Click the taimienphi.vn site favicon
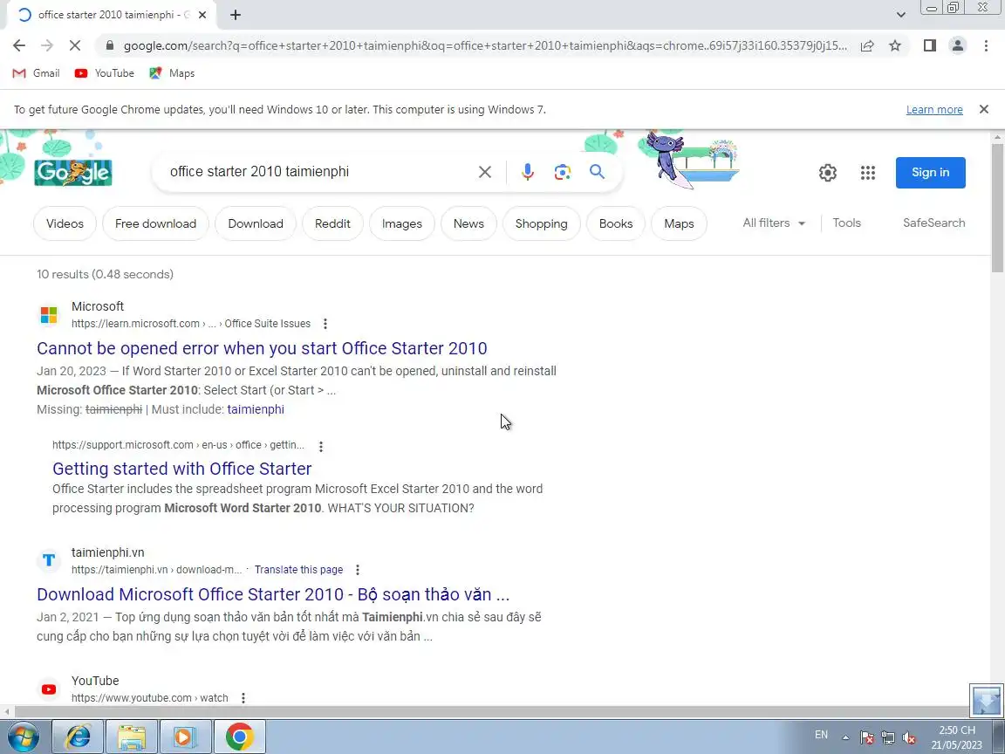This screenshot has height=754, width=1005. click(49, 560)
